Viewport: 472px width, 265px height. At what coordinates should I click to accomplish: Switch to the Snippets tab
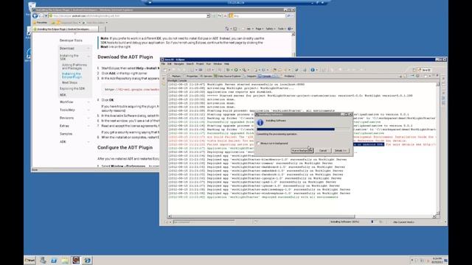tap(249, 77)
